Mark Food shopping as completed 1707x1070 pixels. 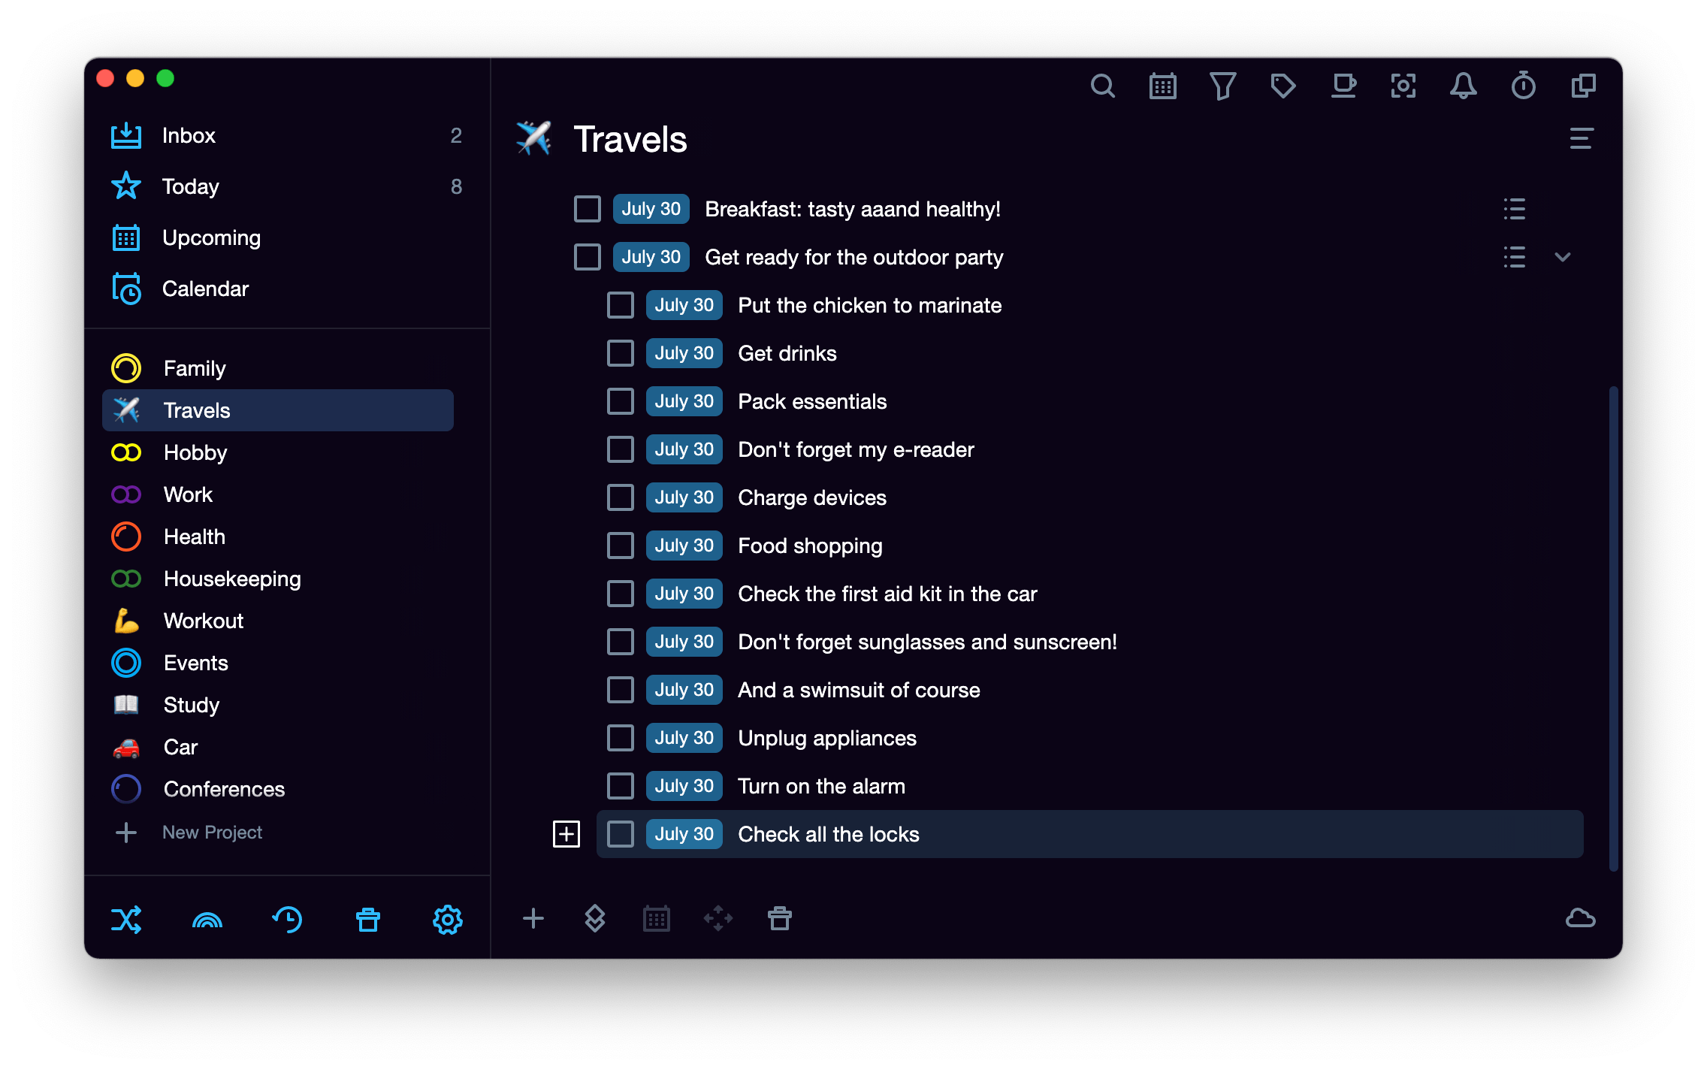click(620, 546)
